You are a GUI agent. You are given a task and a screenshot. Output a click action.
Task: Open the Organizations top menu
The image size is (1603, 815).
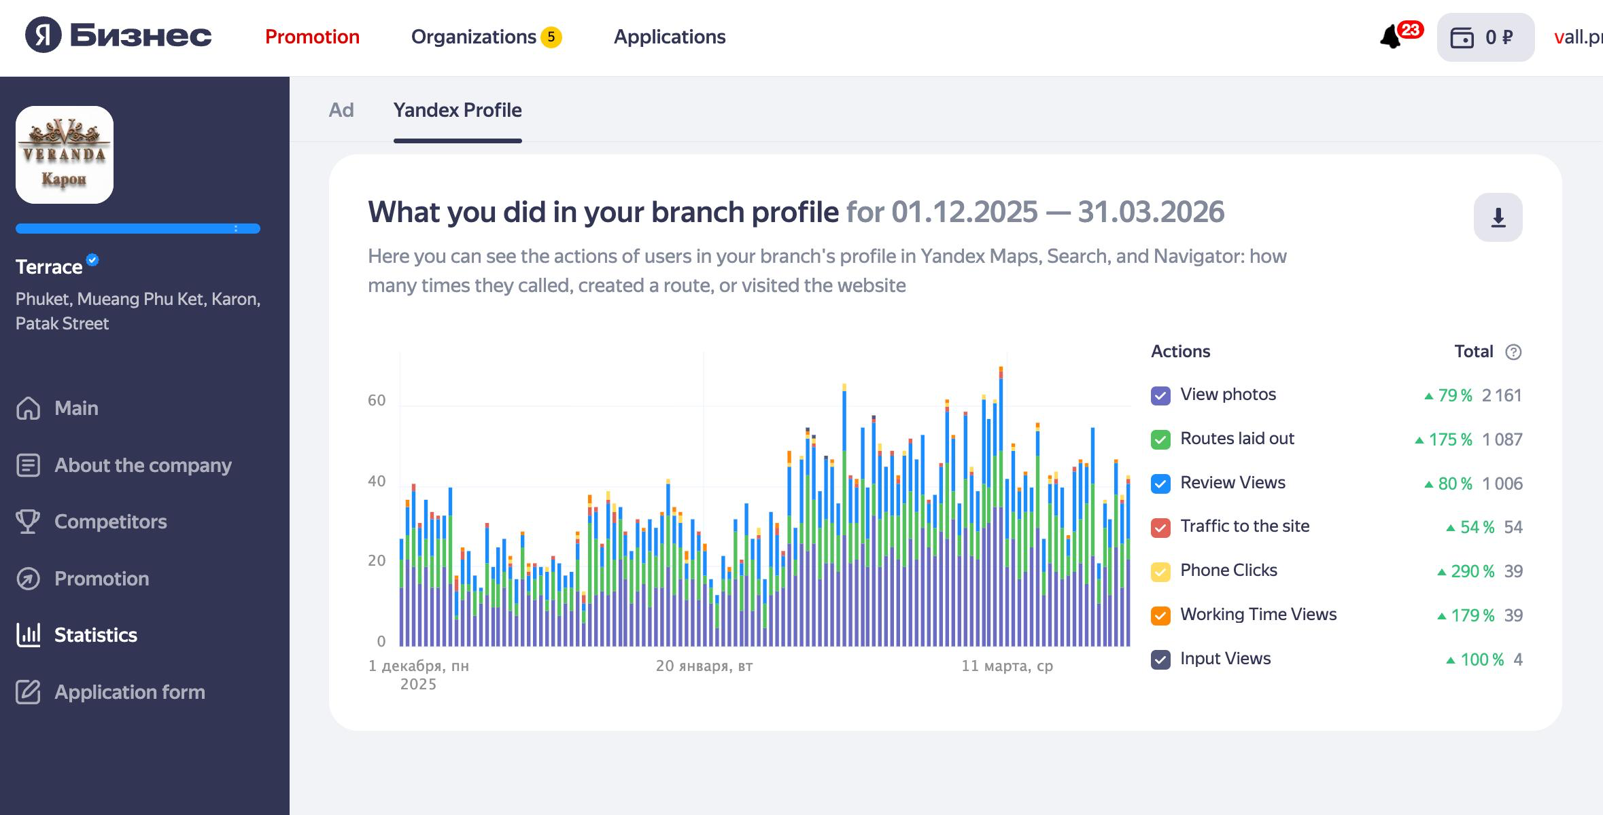pyautogui.click(x=474, y=37)
